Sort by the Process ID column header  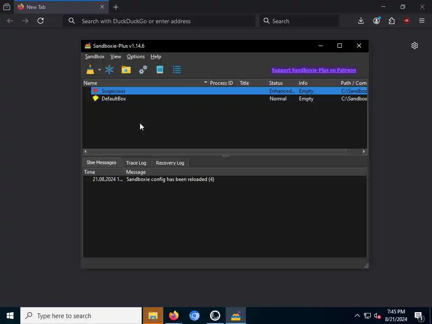click(223, 83)
